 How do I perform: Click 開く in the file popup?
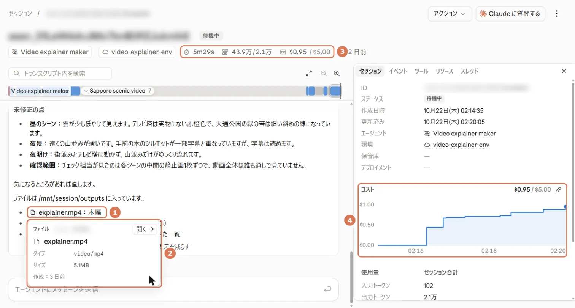pos(145,229)
